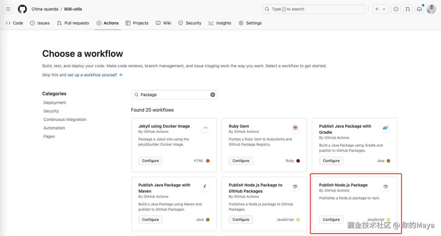
Task: Select the Continuous integration category
Action: pos(65,119)
